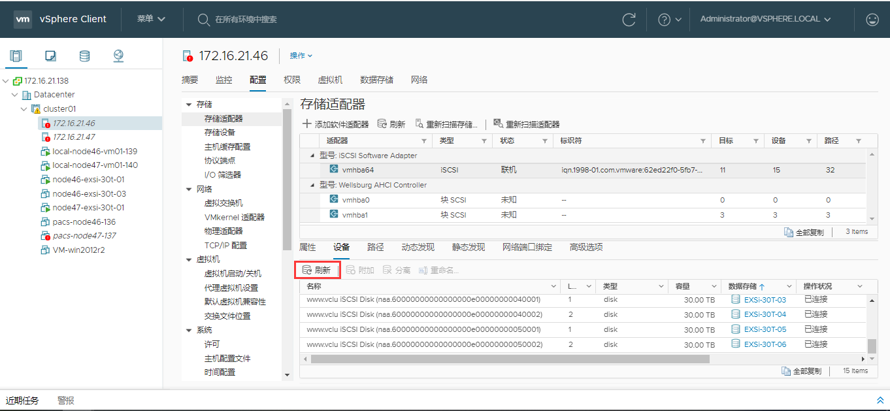Open the EXSi-30T-05 datastore link
890x411 pixels.
pos(765,329)
